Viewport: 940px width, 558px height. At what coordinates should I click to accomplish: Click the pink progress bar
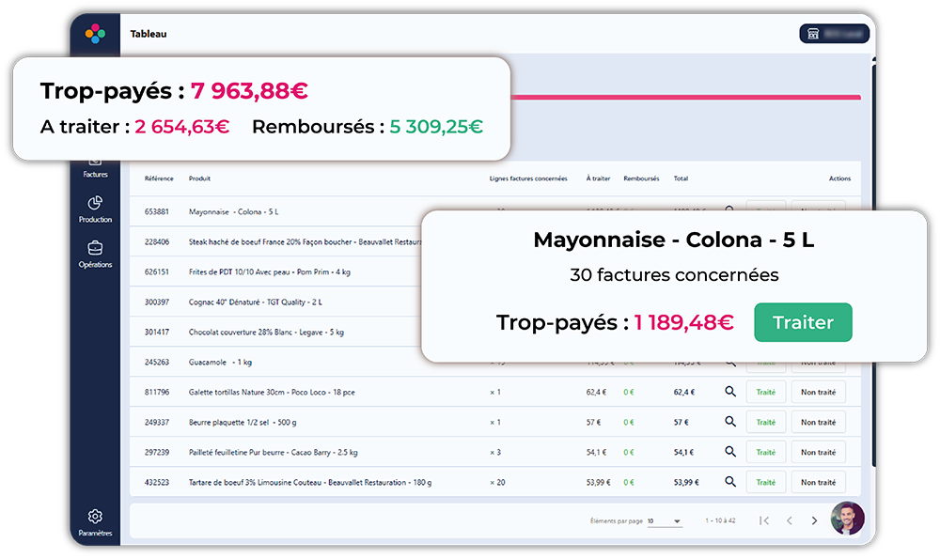[x=685, y=97]
